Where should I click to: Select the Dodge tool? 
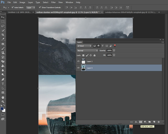(x=3, y=75)
